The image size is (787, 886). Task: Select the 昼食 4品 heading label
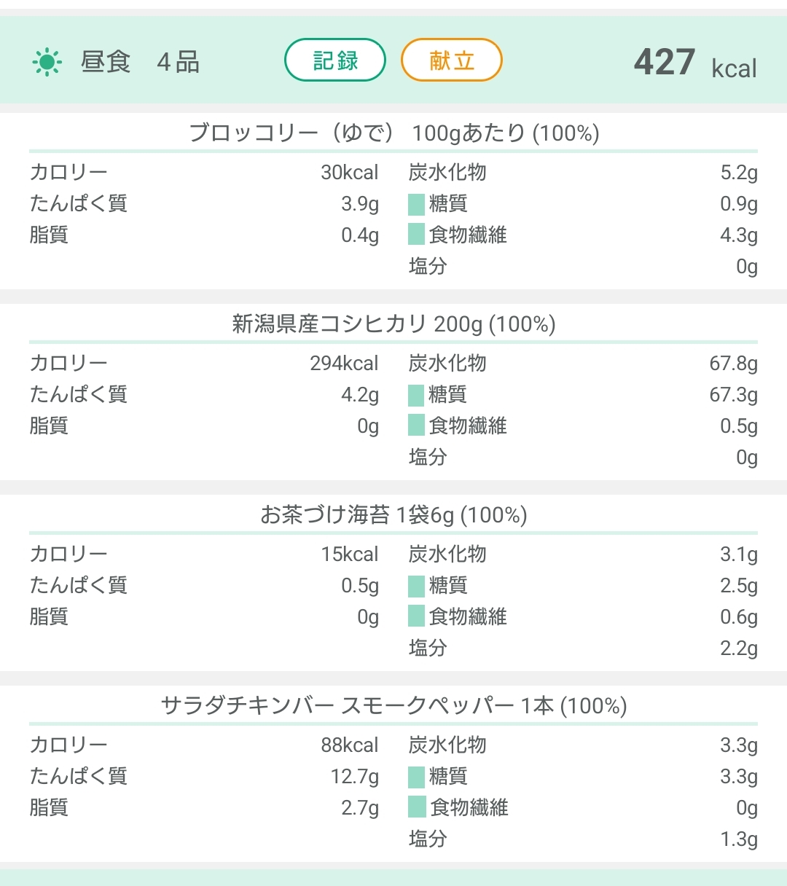[x=139, y=62]
